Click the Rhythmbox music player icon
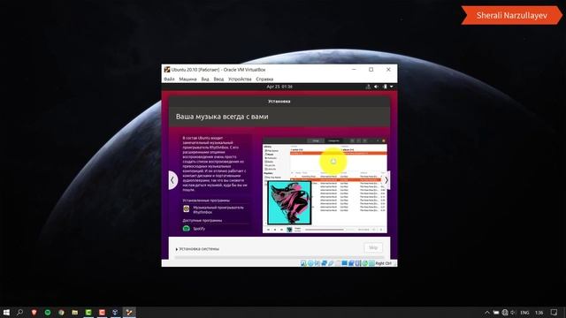Viewport: 566px width, 318px height. (187, 208)
